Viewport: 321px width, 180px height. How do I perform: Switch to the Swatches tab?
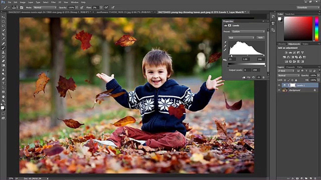(x=290, y=14)
